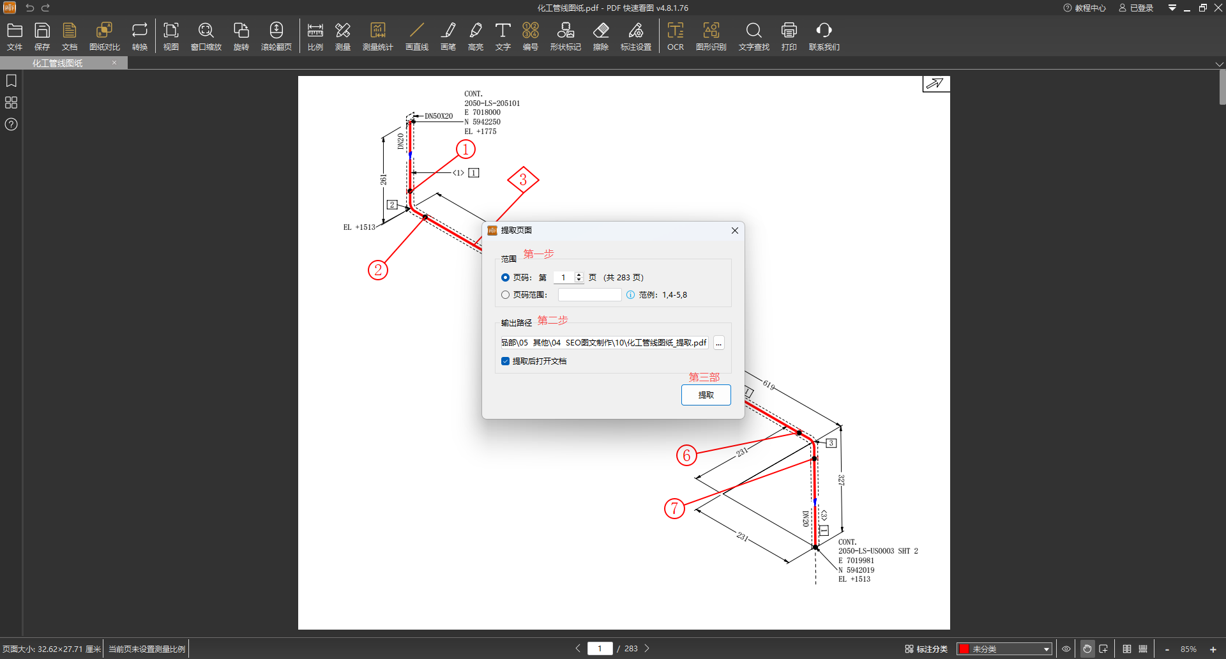Viewport: 1226px width, 659px height.
Task: Open the 文字查找 text search tool
Action: tap(753, 36)
